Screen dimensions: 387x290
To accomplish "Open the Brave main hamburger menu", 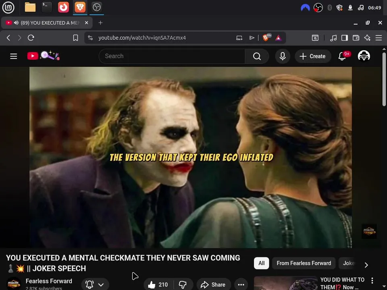I will [379, 38].
